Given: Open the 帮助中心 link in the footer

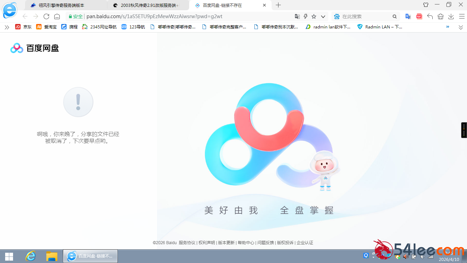Looking at the screenshot, I should point(246,242).
